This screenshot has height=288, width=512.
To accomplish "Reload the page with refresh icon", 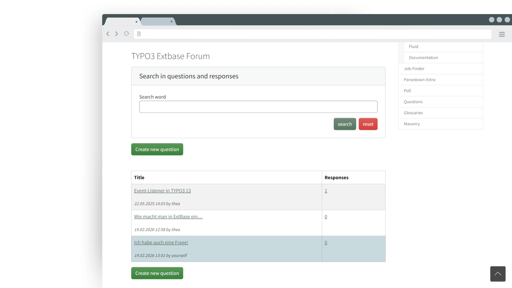I will (127, 34).
